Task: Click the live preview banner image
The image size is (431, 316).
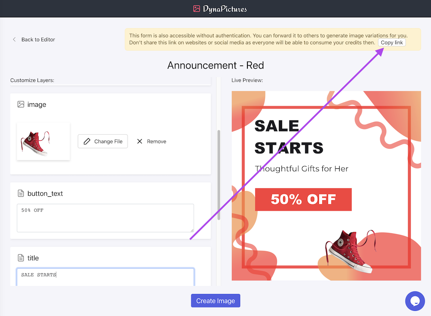Action: [x=326, y=186]
